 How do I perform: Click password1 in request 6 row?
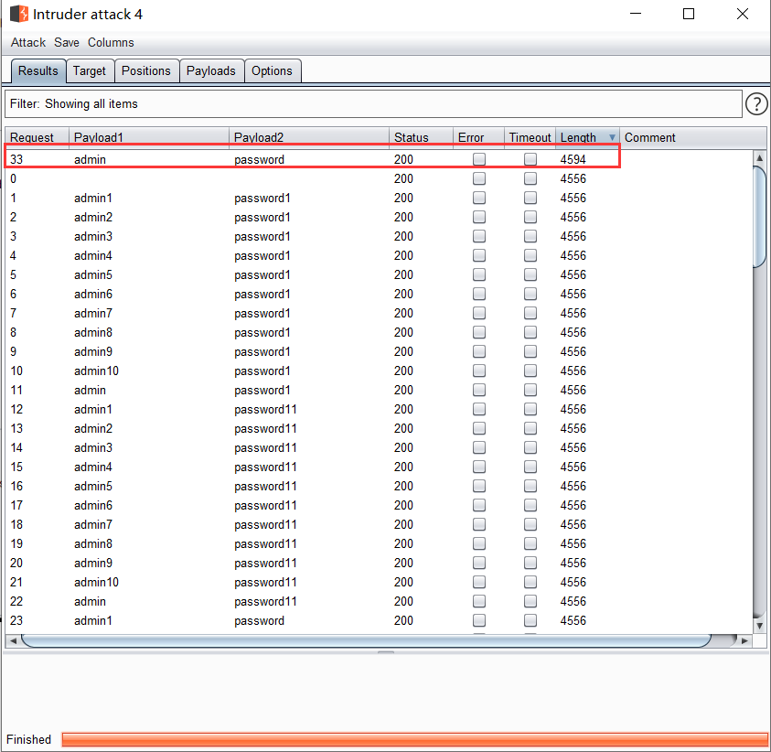coord(262,294)
